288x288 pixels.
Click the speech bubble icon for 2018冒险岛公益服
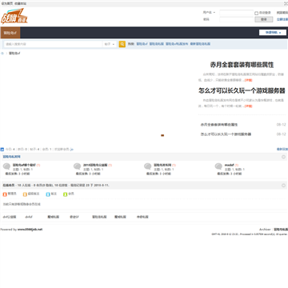tap(77, 166)
